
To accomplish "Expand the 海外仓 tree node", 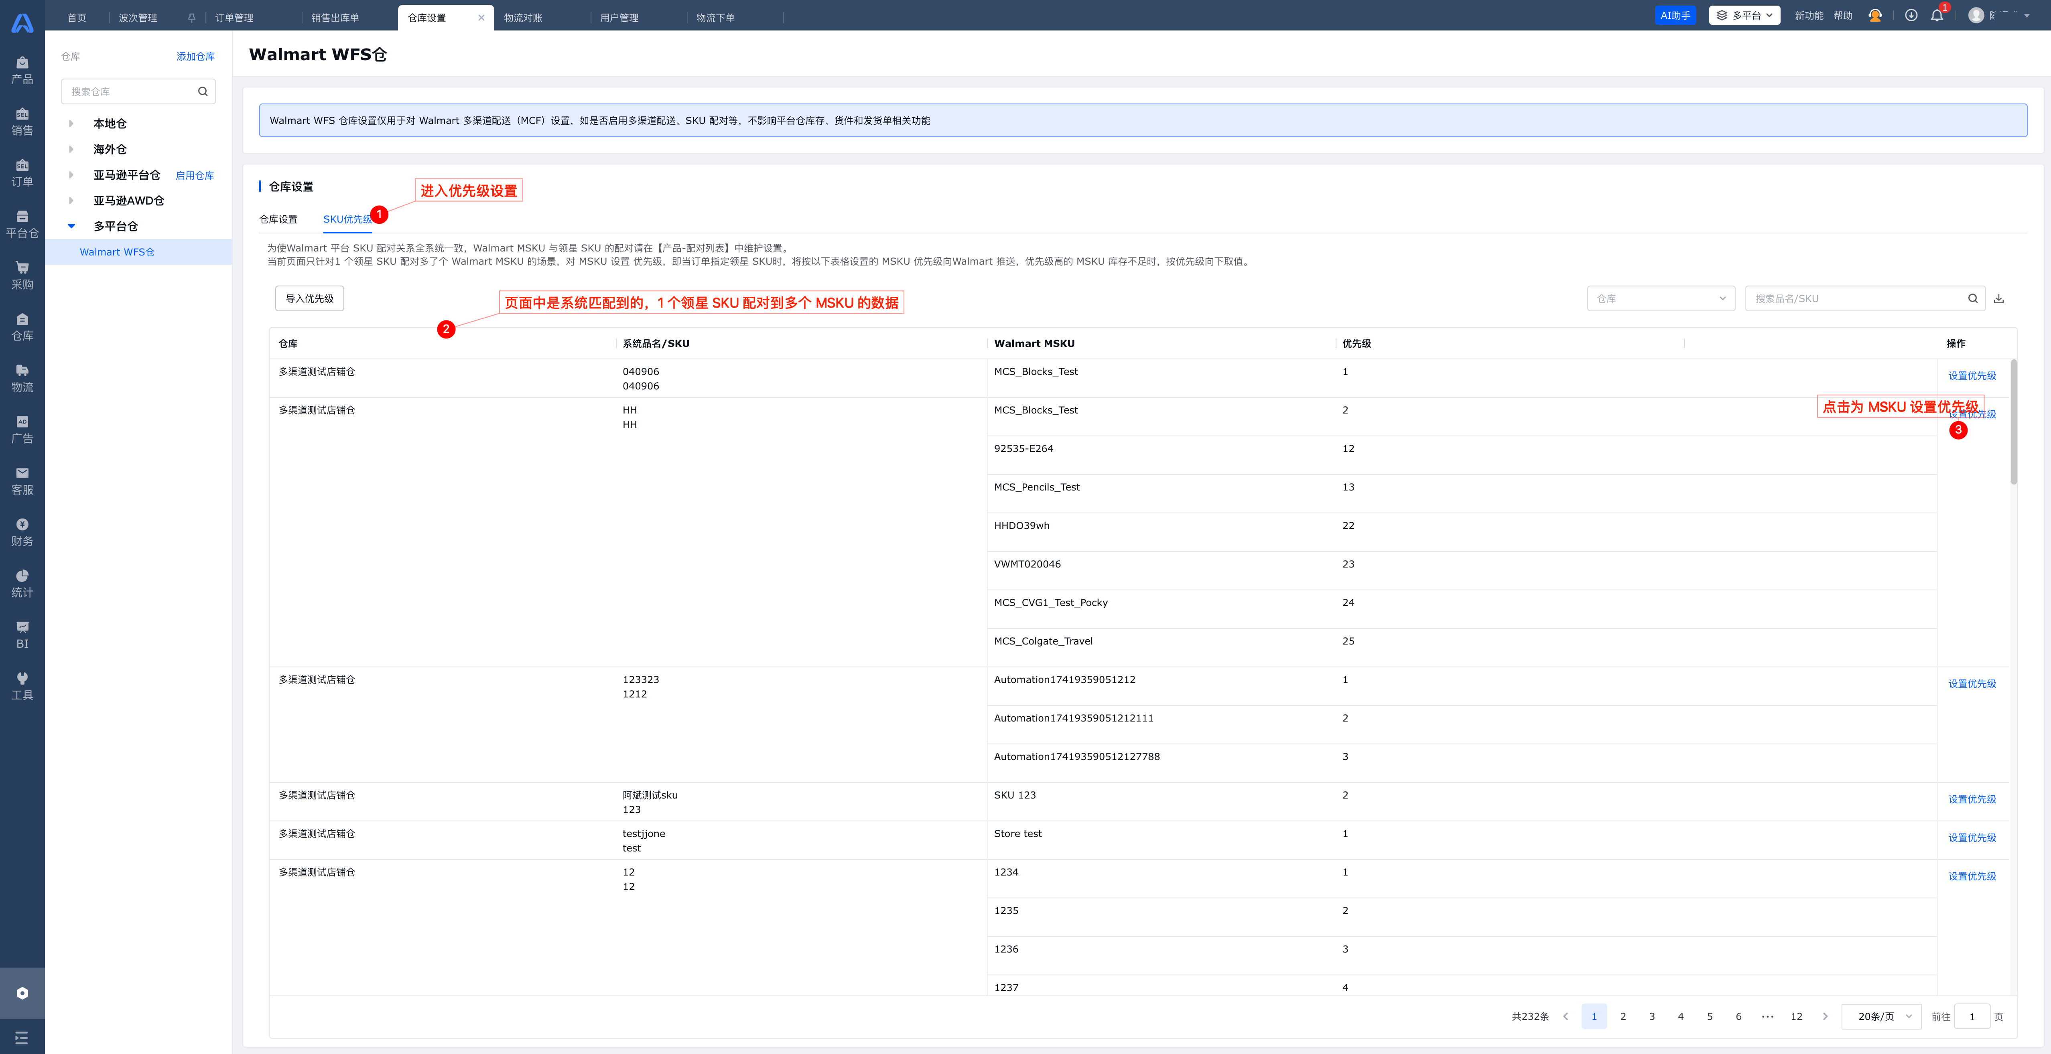I will point(71,149).
